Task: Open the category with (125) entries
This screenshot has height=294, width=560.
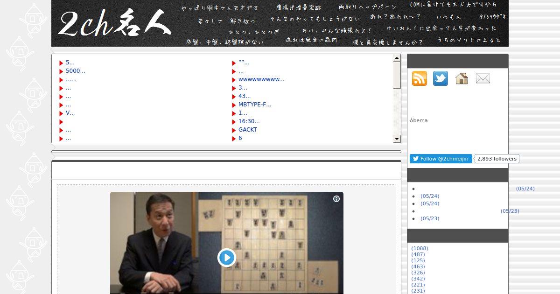Action: [x=418, y=260]
